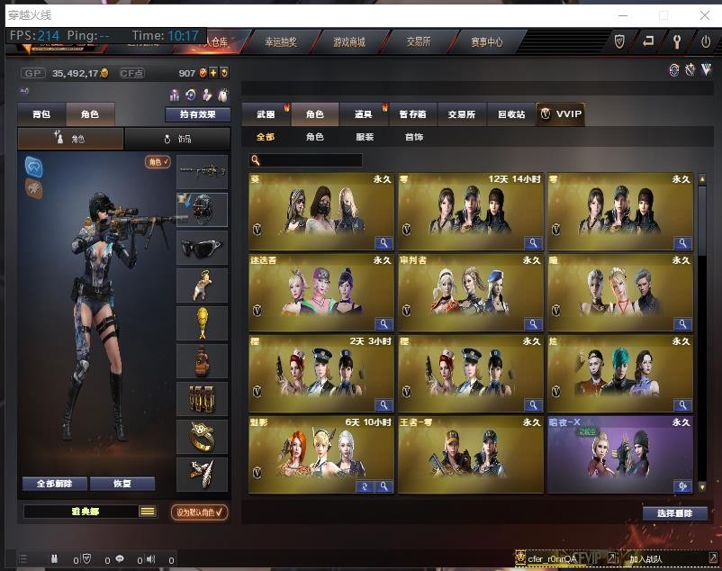
Task: Expand the 加入战队 panel arrow
Action: pos(712,557)
